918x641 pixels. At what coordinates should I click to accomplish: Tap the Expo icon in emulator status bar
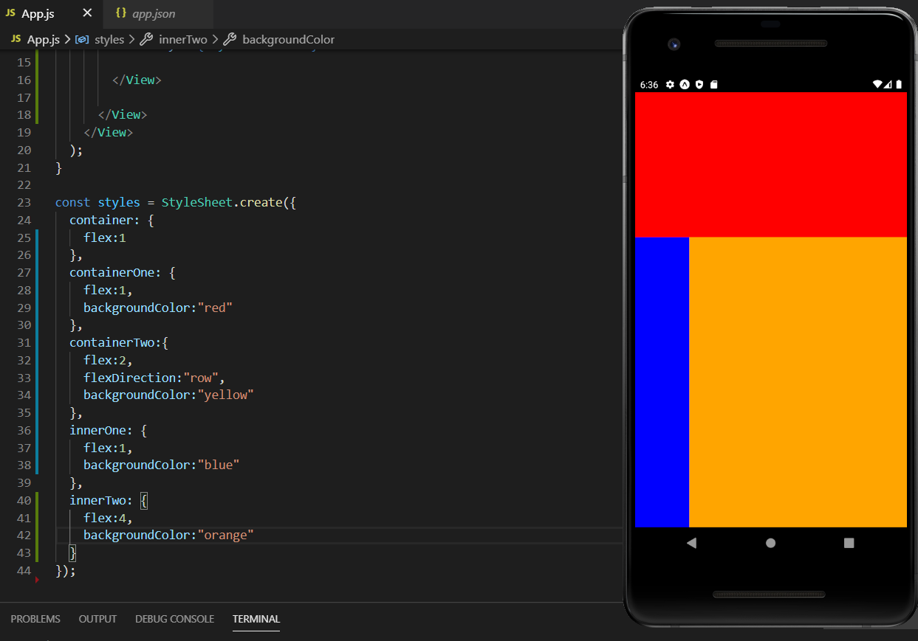click(685, 85)
